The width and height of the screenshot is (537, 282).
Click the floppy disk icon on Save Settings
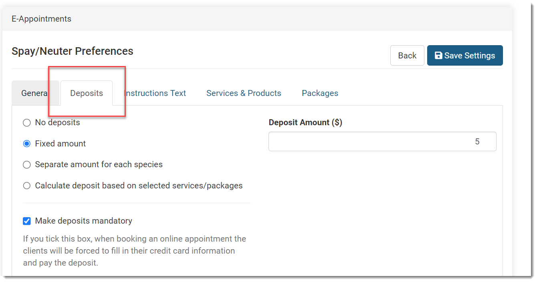(x=438, y=56)
